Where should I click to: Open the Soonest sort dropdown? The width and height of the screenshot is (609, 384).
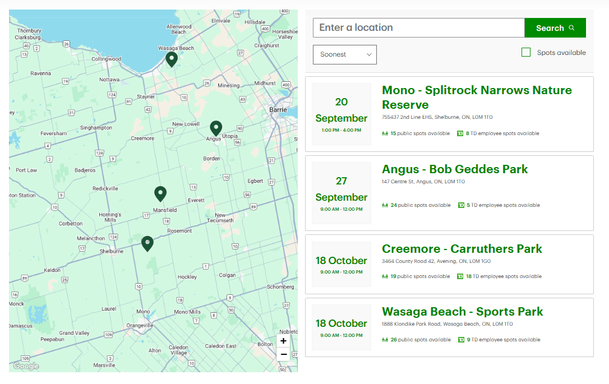[345, 54]
